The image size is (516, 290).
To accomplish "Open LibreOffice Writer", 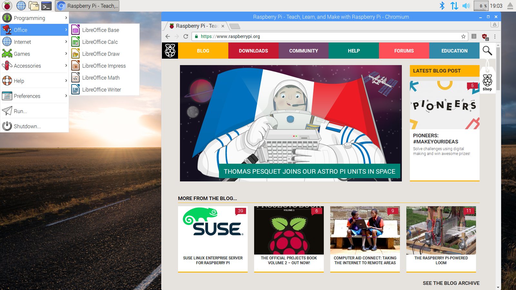I will (x=104, y=90).
